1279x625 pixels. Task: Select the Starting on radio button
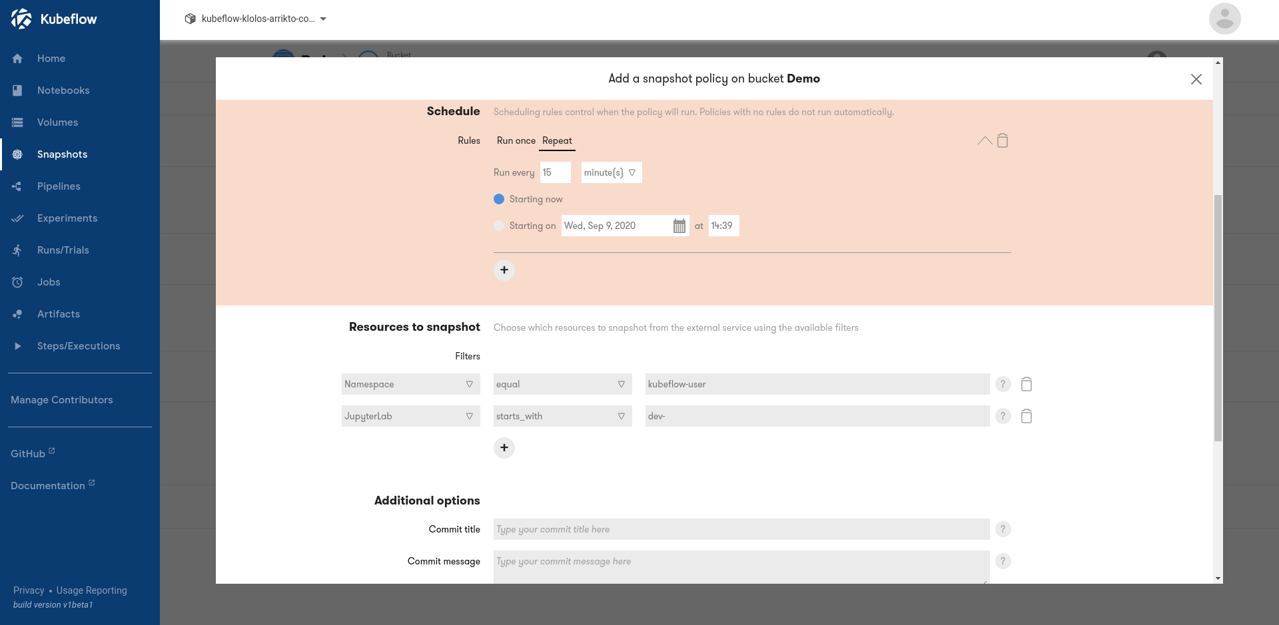tap(499, 226)
